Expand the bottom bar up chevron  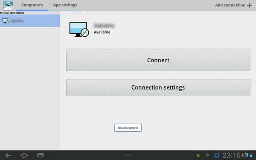coord(128,155)
